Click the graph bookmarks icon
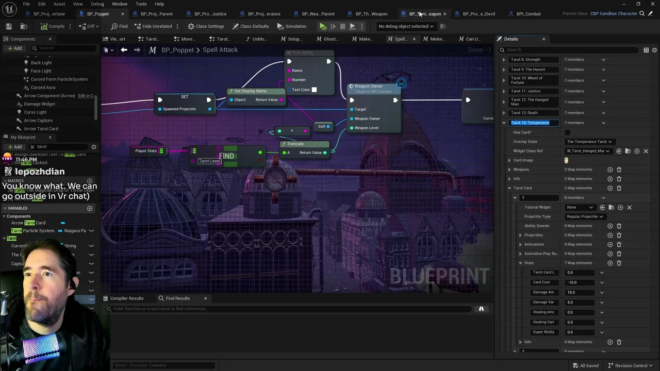The image size is (660, 371). pyautogui.click(x=107, y=50)
